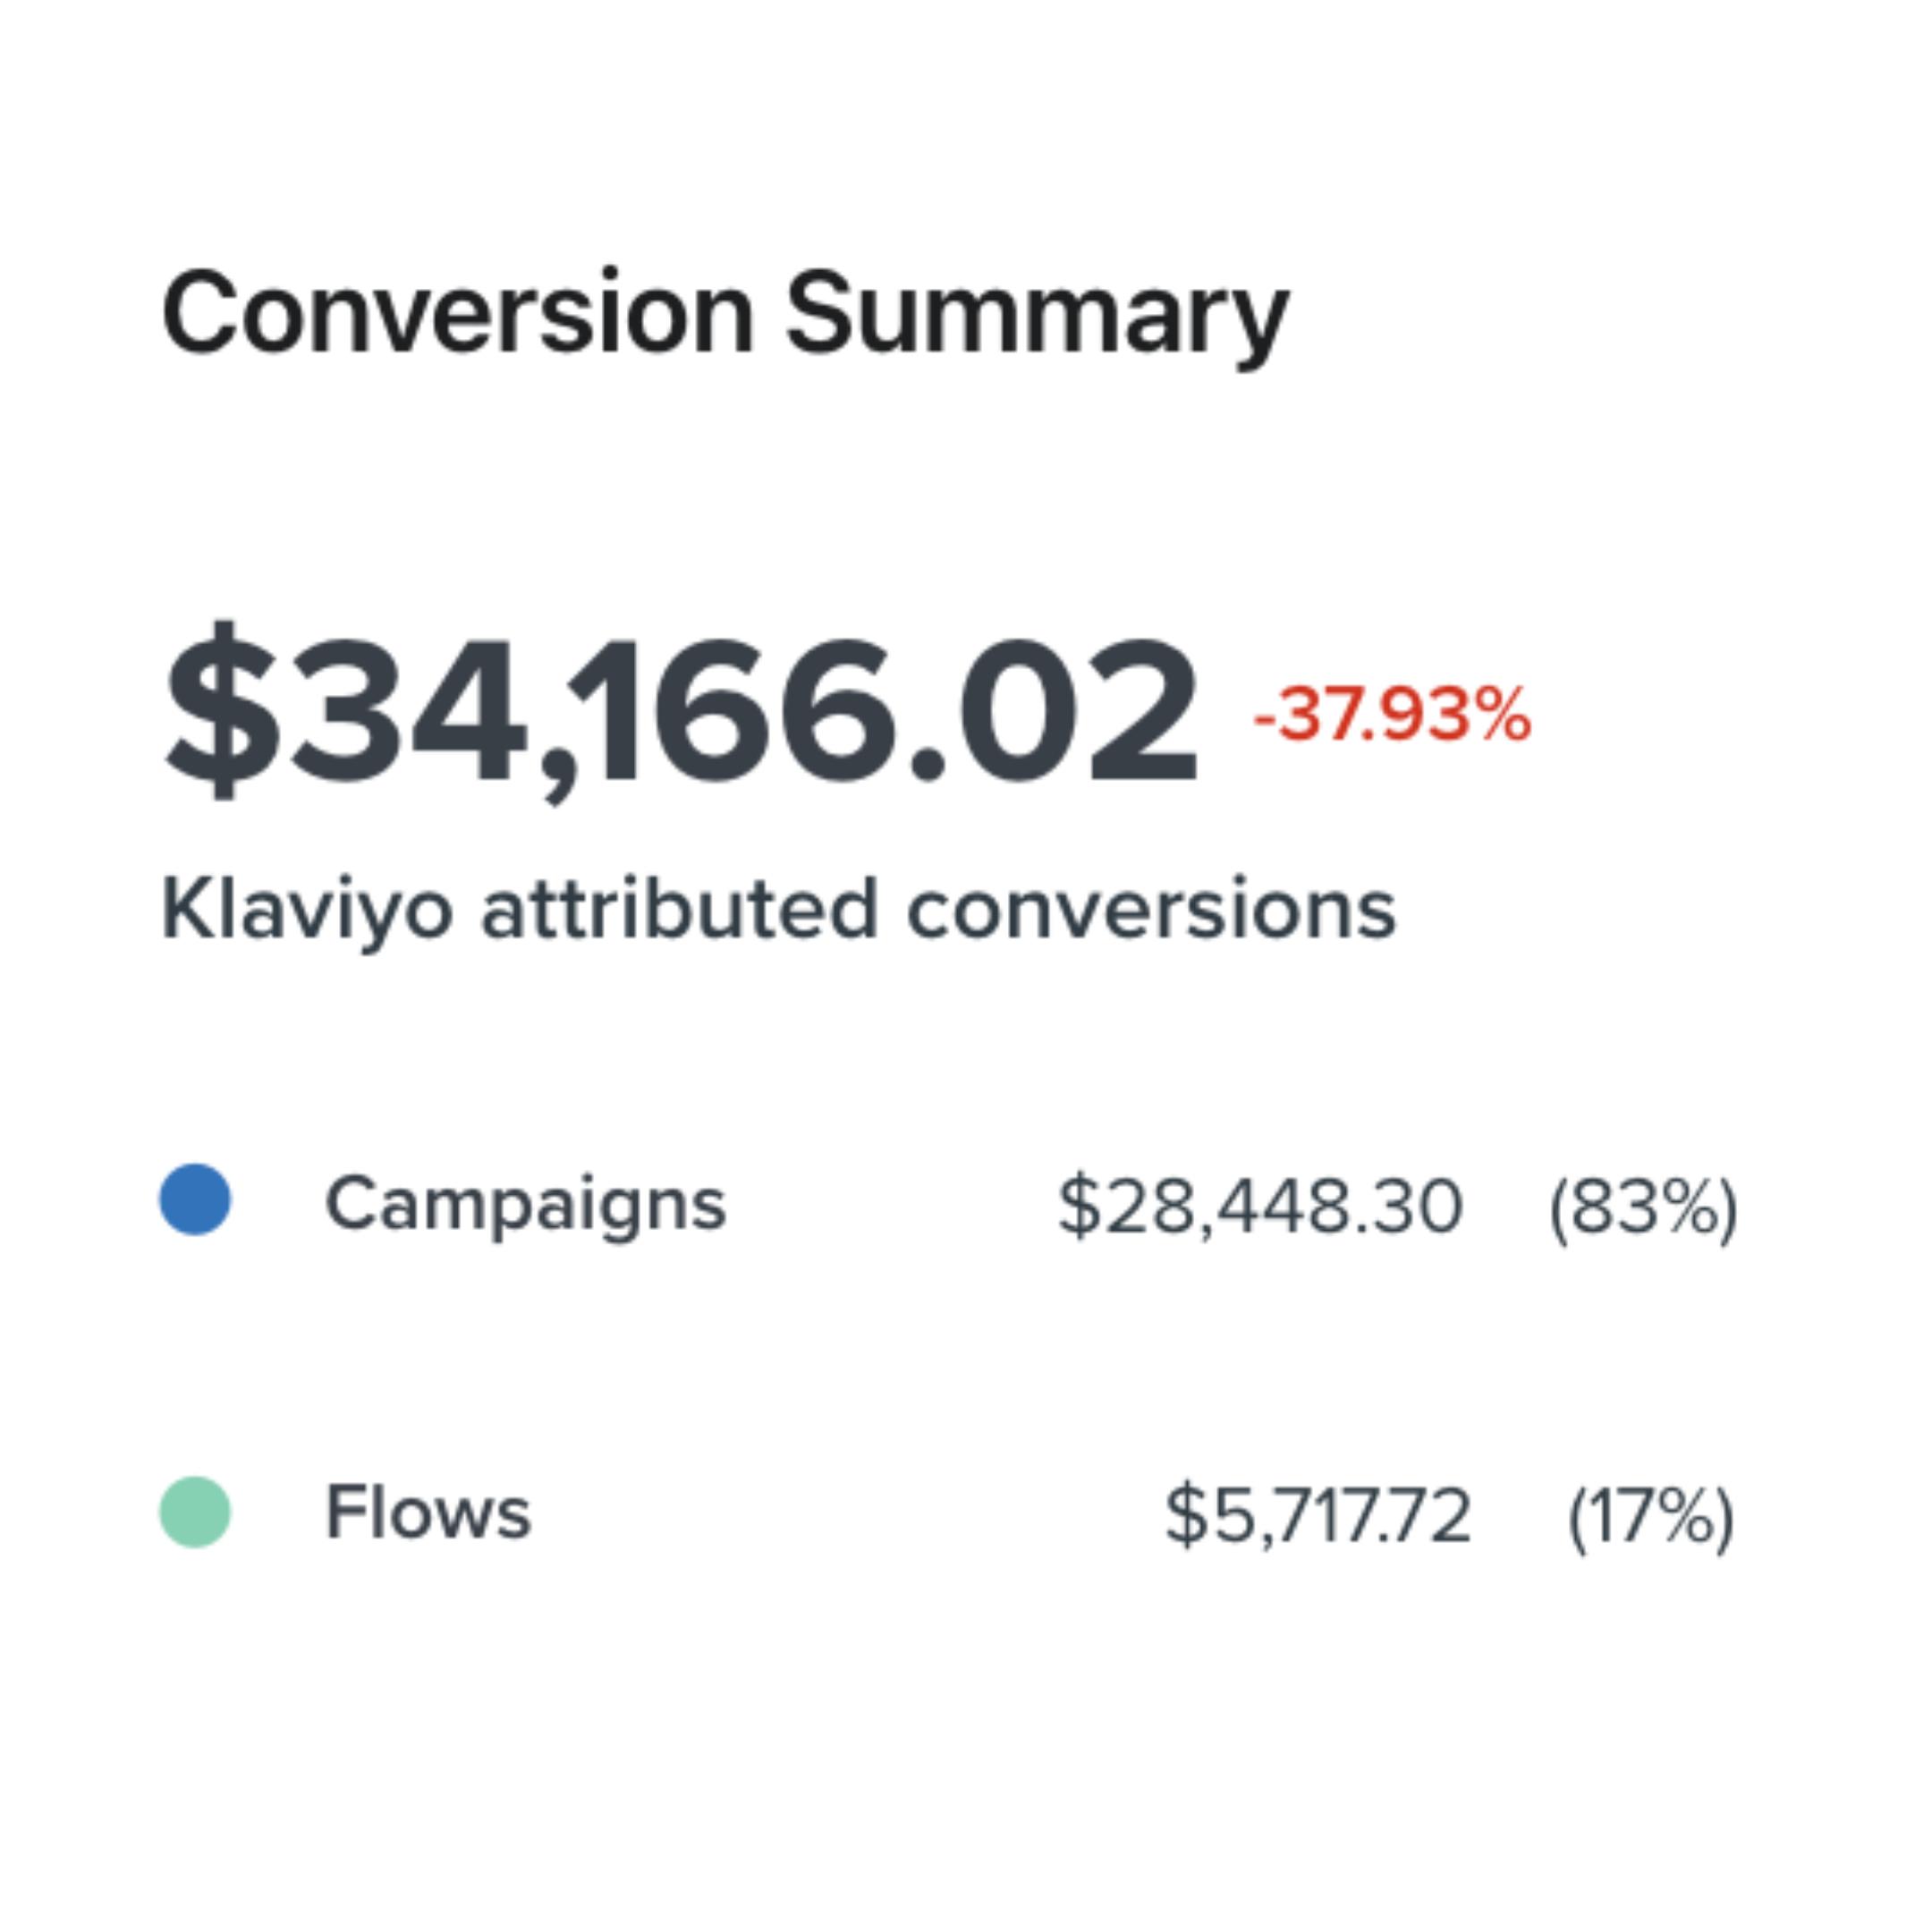Click the $34,166.02 total conversions figure
The height and width of the screenshot is (1932, 1932).
pos(680,712)
